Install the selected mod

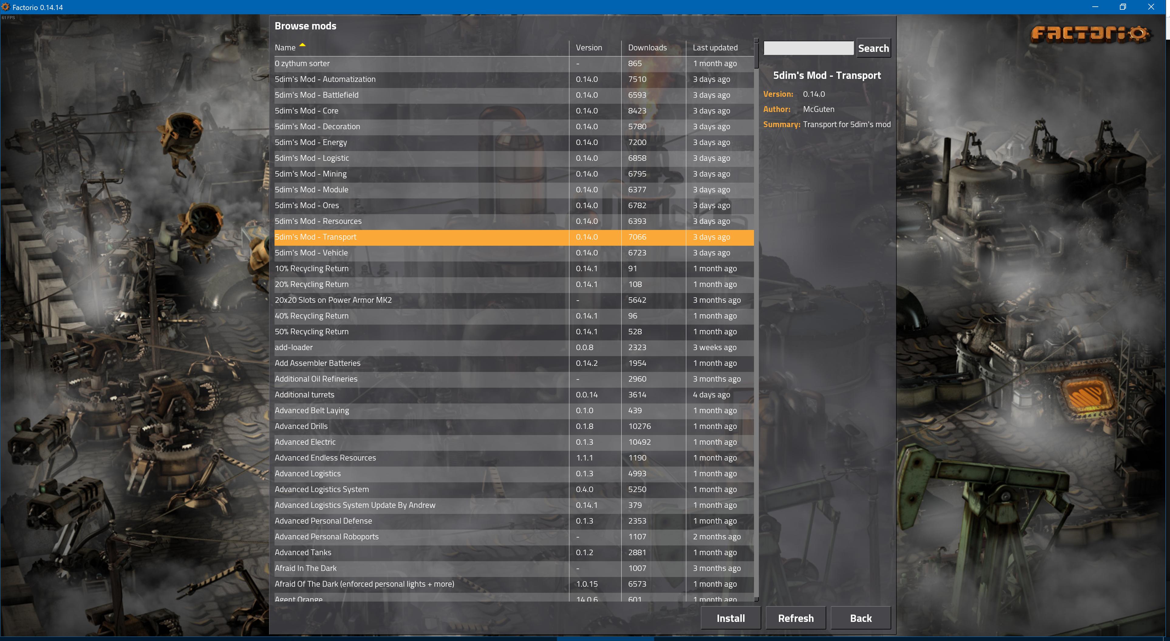pos(730,618)
